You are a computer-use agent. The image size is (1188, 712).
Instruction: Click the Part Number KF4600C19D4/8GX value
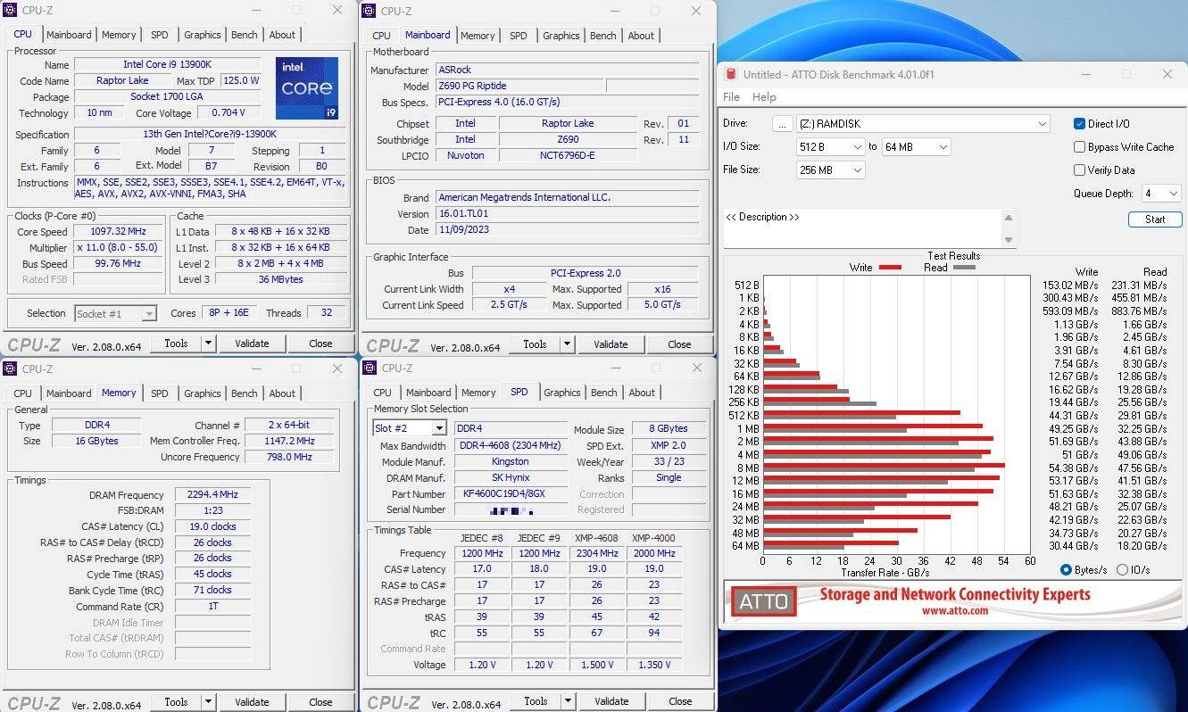click(511, 494)
